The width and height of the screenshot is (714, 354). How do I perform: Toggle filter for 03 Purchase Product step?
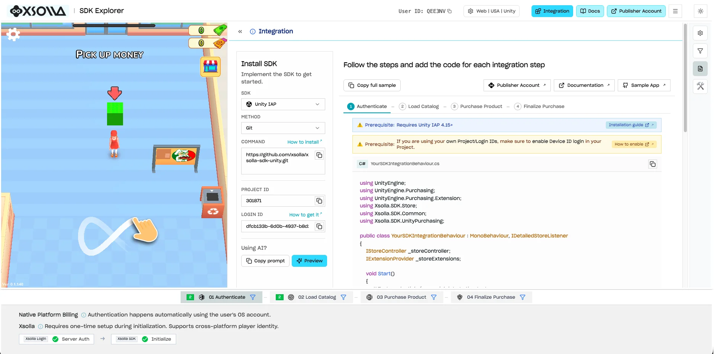434,297
